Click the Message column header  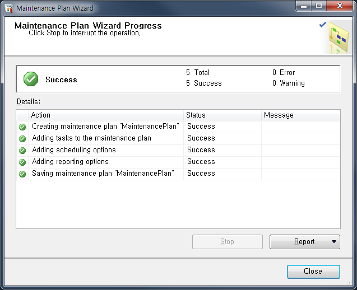point(300,115)
